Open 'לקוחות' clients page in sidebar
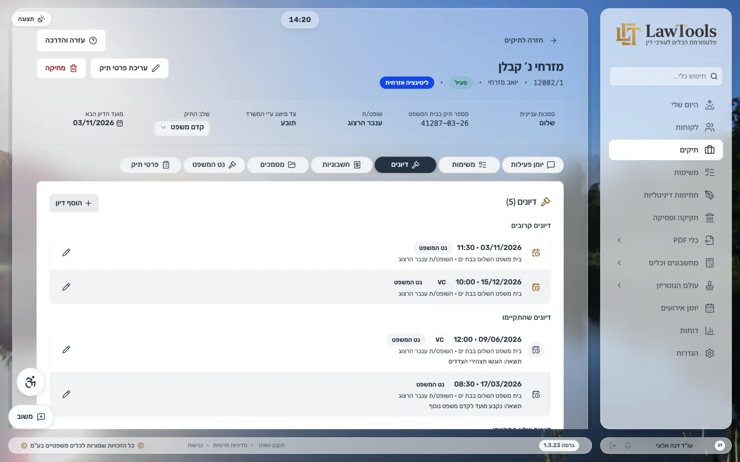The image size is (740, 462). (666, 128)
